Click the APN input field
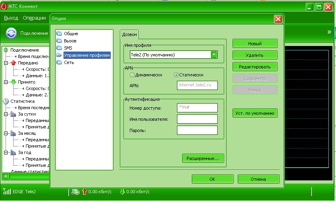 pos(197,85)
